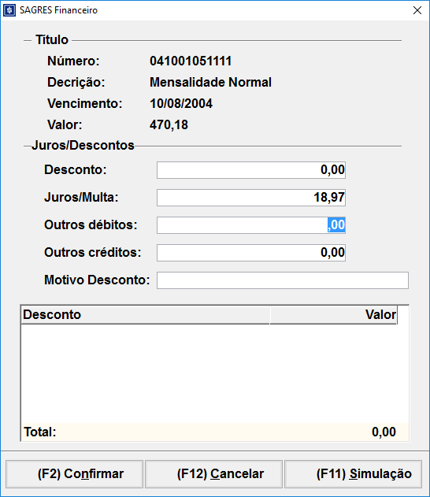430x497 pixels.
Task: Click the Motivo Desconto: label
Action: tap(97, 280)
